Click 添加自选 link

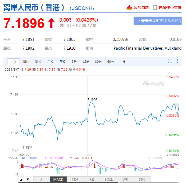pyautogui.click(x=141, y=7)
